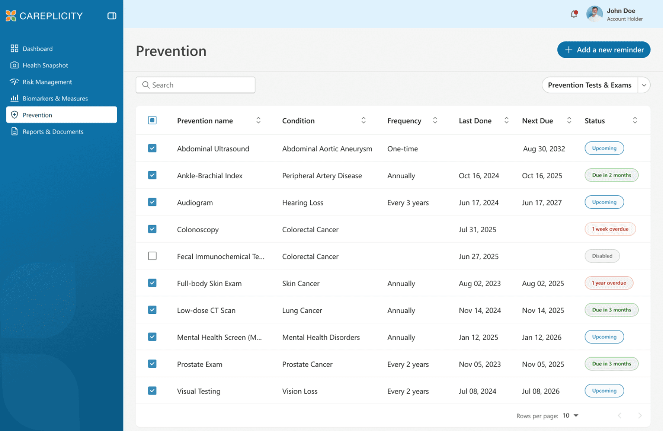Image resolution: width=663 pixels, height=431 pixels.
Task: Click Due in 2 months status badge
Action: point(611,175)
